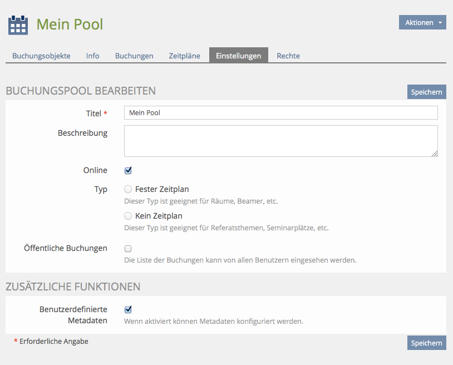Disable the Benutzerdefinierte Metadaten checkbox
Viewport: 453px width, 365px height.
[128, 309]
